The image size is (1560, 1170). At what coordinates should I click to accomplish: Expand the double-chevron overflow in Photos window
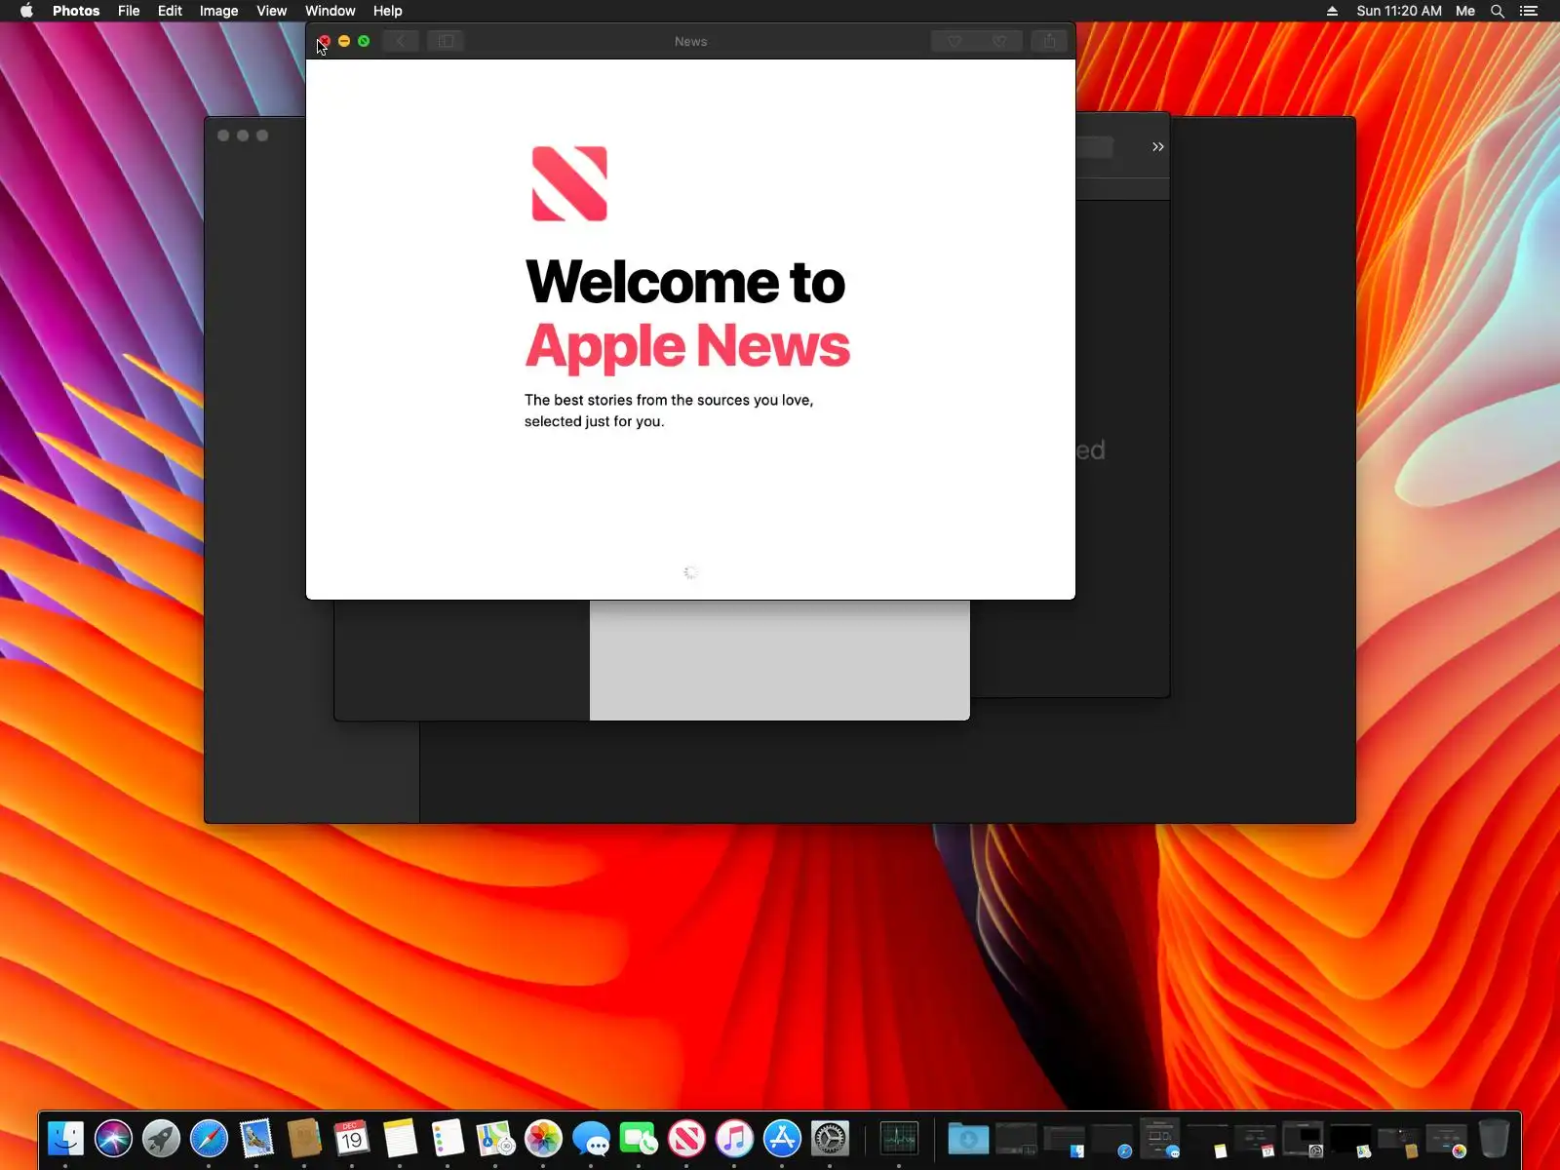[1157, 147]
